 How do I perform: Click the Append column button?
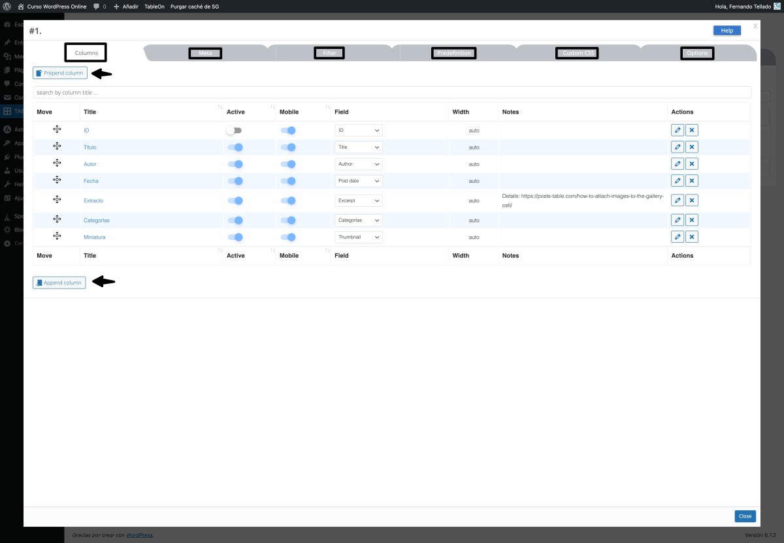tap(59, 283)
